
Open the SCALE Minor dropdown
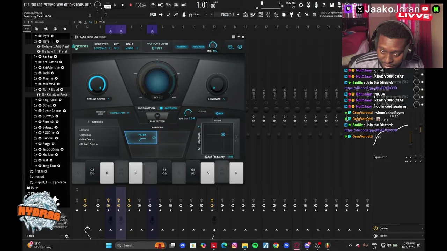tap(131, 48)
